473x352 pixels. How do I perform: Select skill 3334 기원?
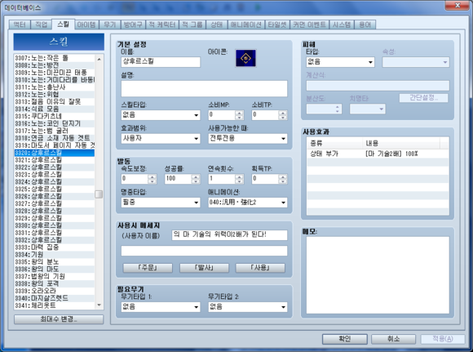coord(55,255)
